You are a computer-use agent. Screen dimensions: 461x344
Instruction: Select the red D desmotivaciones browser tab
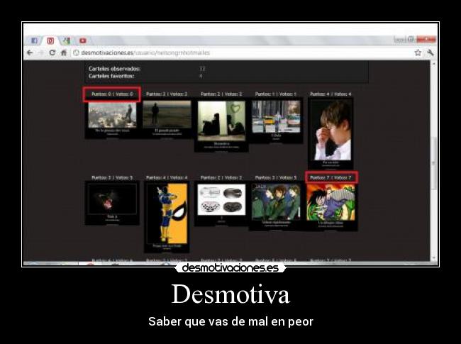[50, 40]
